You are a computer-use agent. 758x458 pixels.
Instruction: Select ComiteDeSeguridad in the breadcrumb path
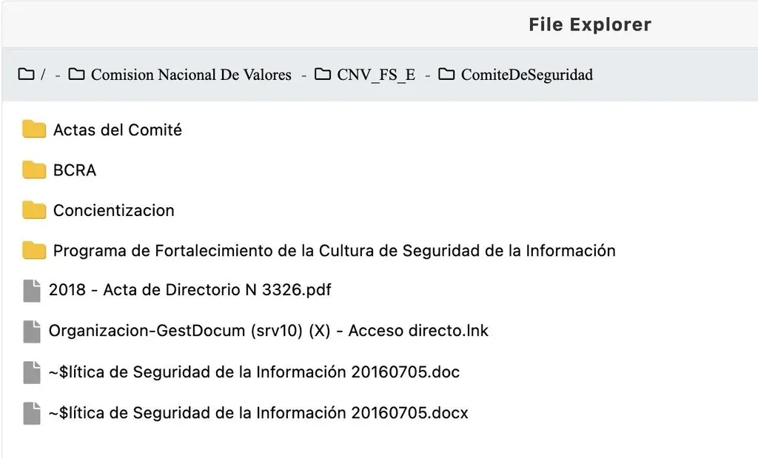(526, 75)
